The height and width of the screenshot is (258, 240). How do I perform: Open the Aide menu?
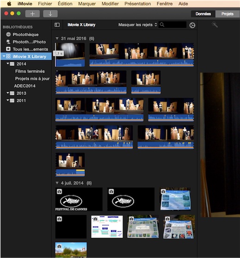(183, 4)
